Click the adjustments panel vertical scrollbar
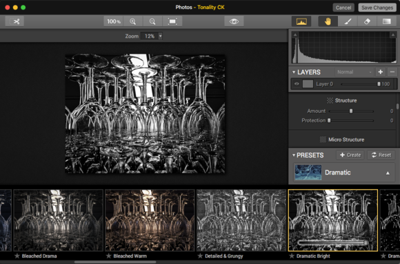400x264 pixels. (397, 107)
